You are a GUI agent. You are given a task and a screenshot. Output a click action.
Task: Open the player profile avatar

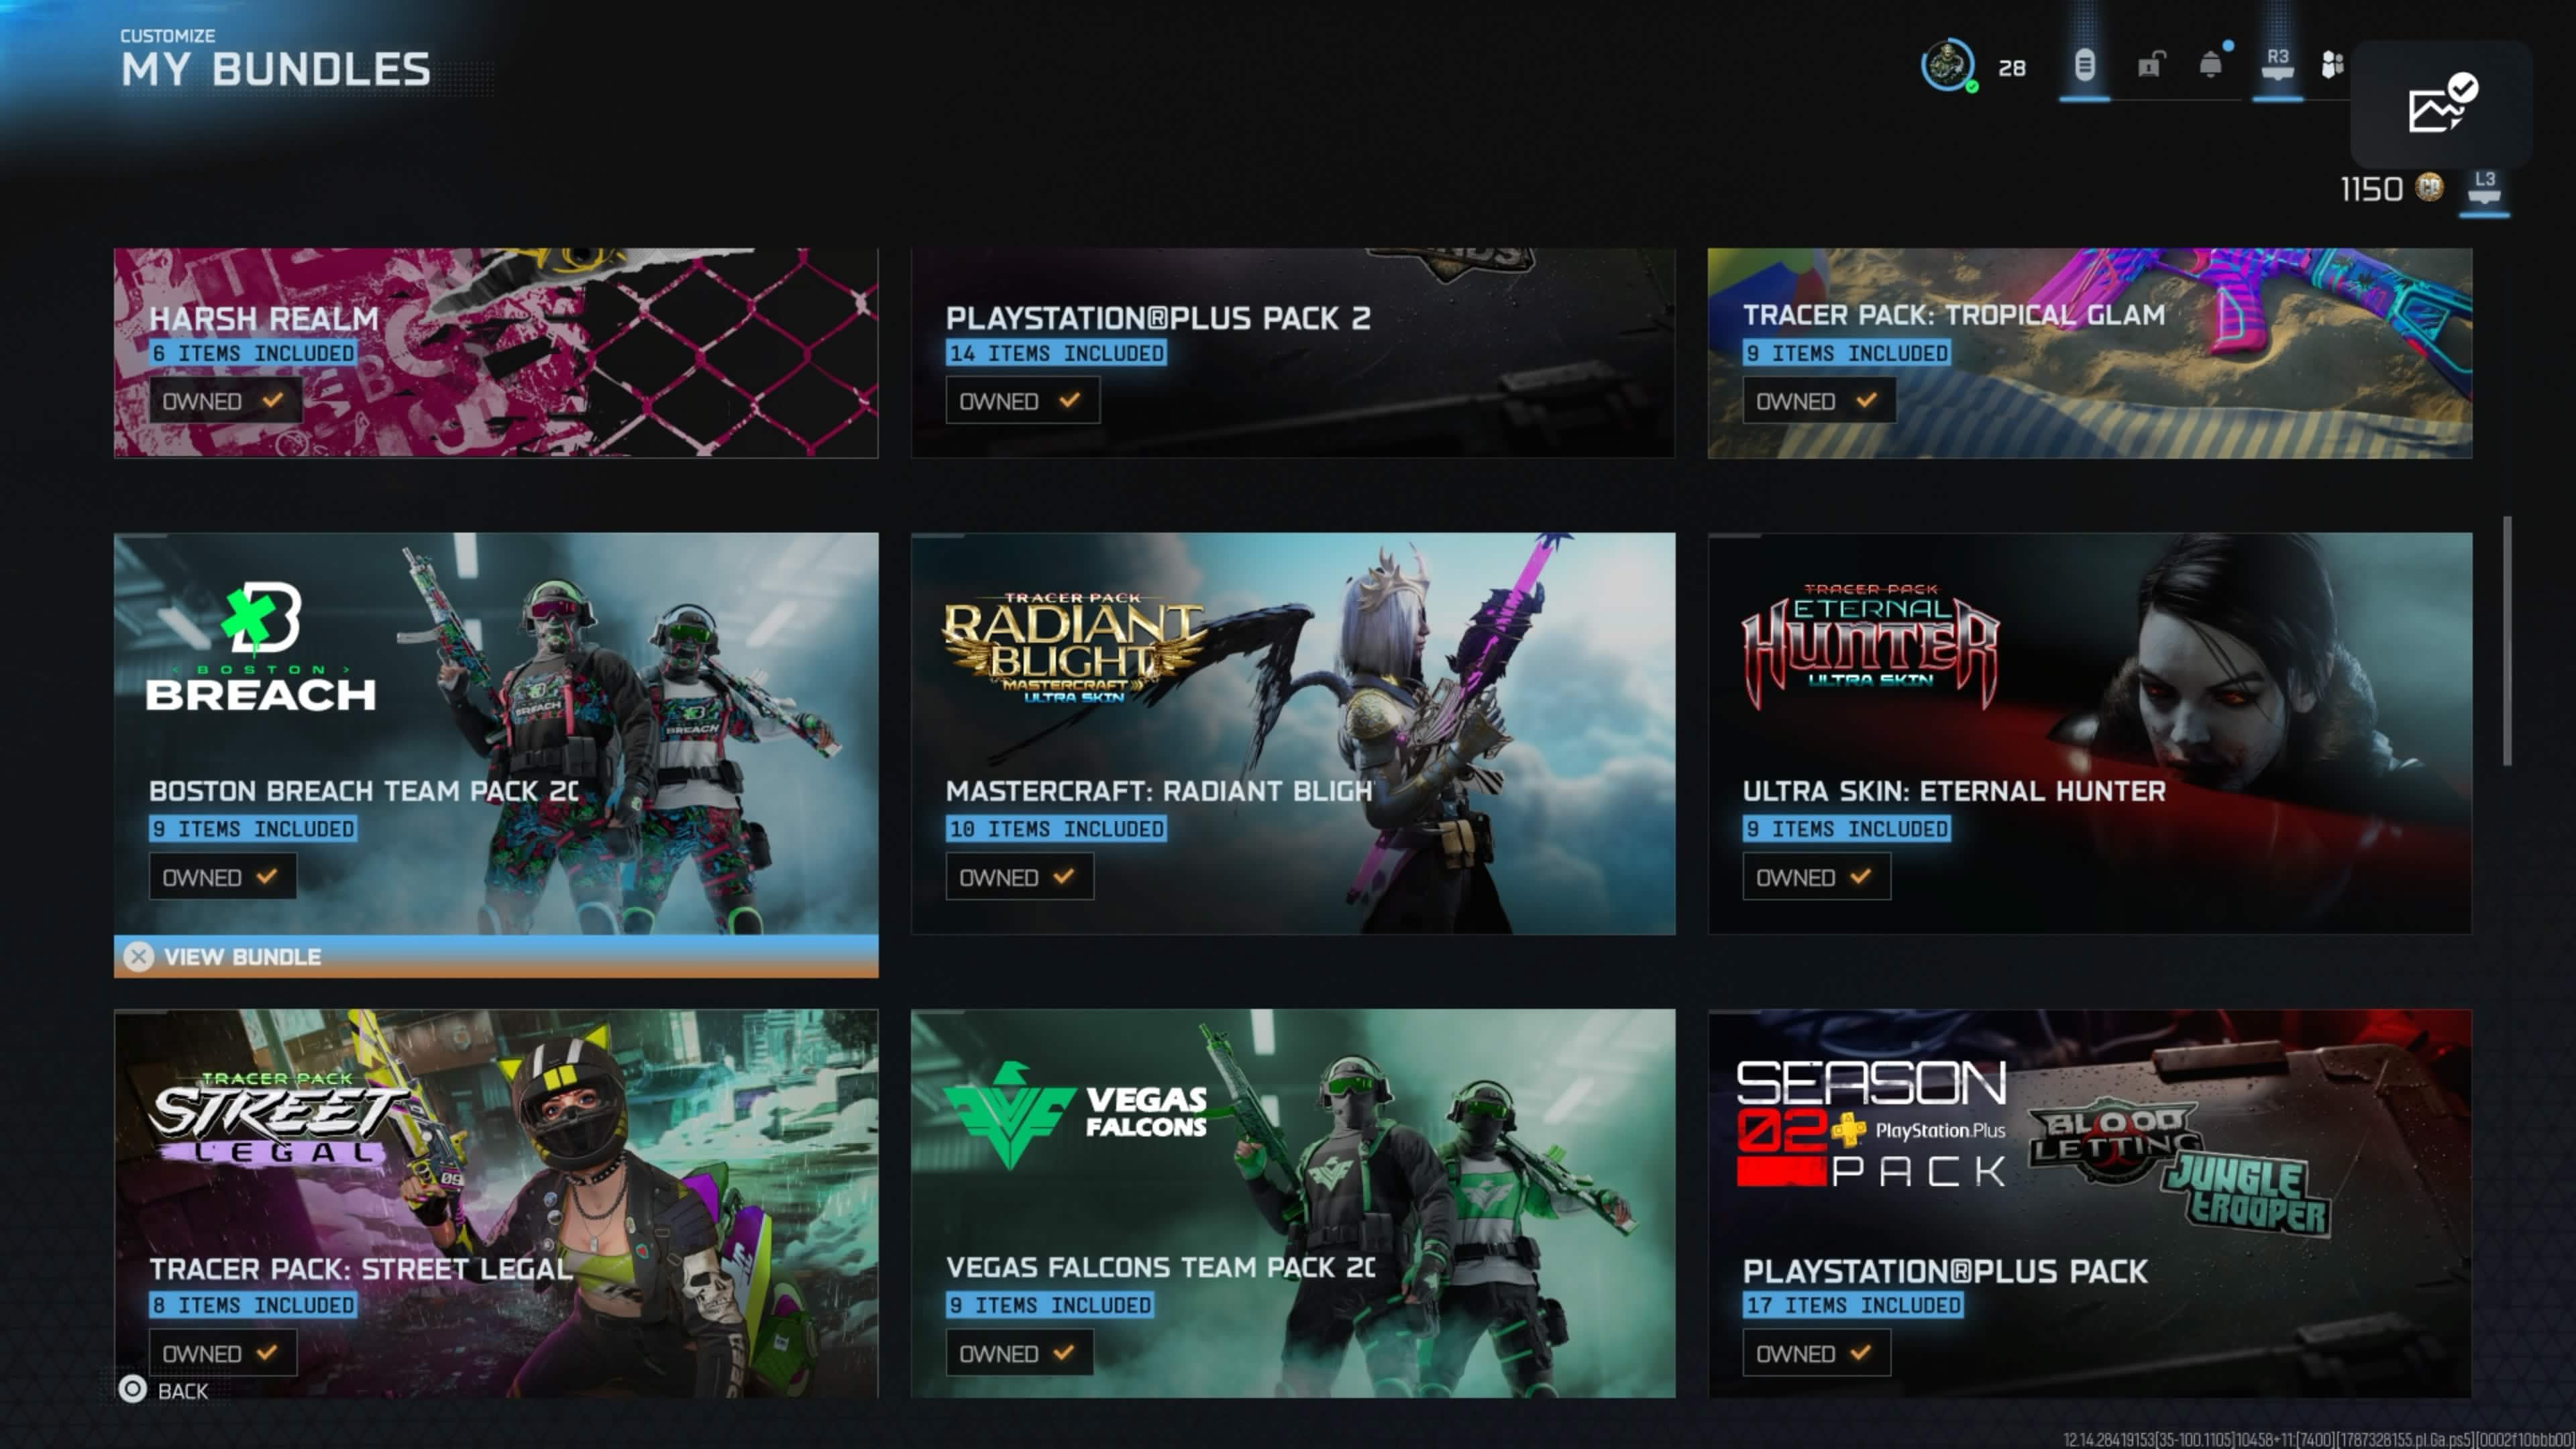click(x=1947, y=66)
